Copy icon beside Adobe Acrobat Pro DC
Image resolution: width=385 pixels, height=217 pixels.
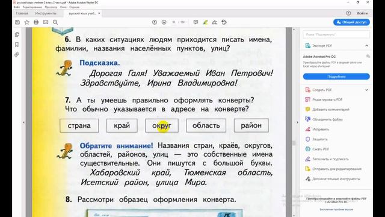(x=368, y=56)
